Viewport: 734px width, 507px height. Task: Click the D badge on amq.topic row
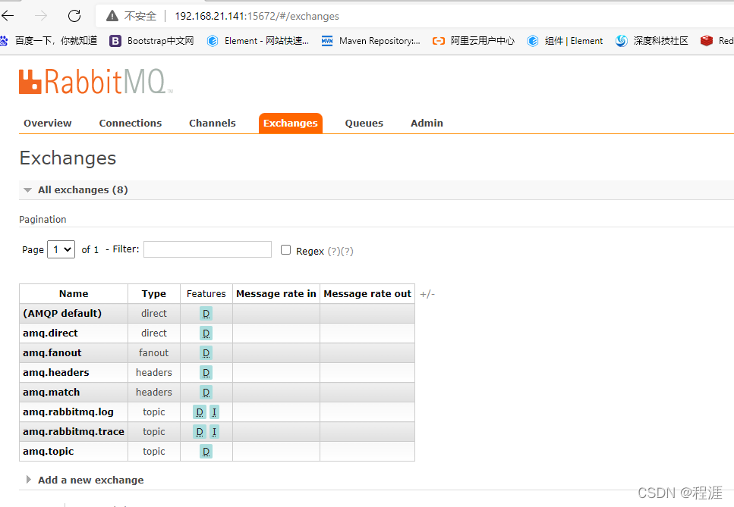[205, 451]
